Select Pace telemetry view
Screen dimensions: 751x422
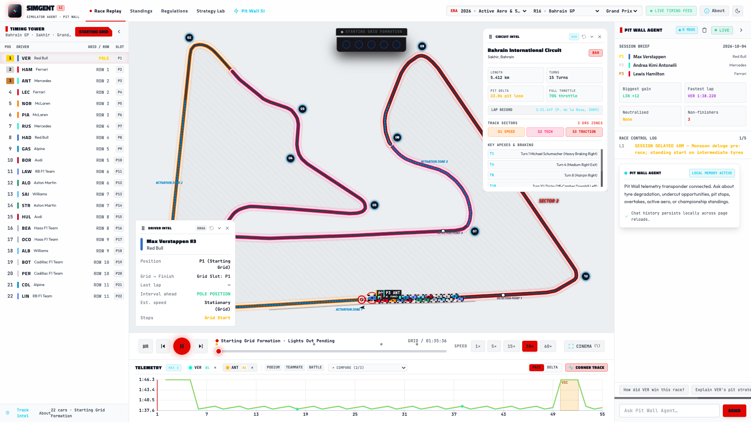pos(536,367)
